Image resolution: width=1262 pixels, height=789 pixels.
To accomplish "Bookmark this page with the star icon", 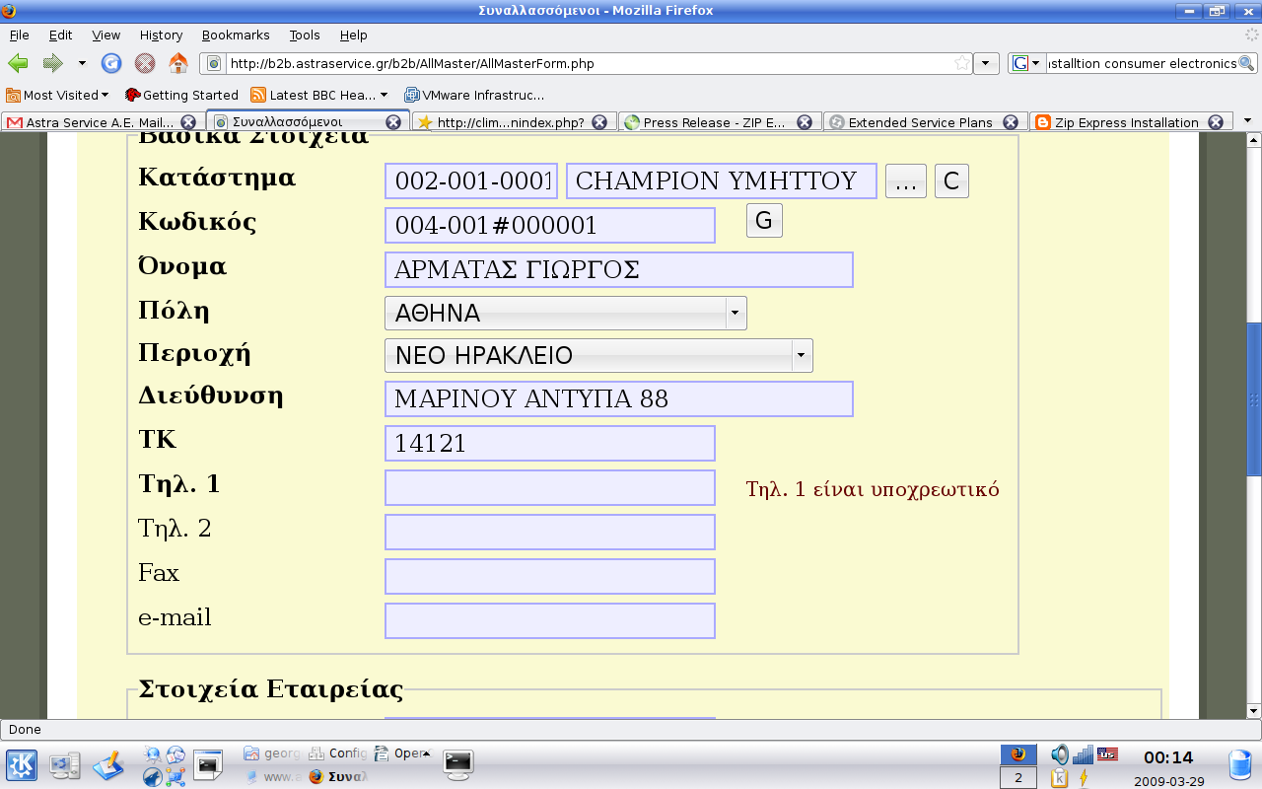I will pyautogui.click(x=962, y=63).
